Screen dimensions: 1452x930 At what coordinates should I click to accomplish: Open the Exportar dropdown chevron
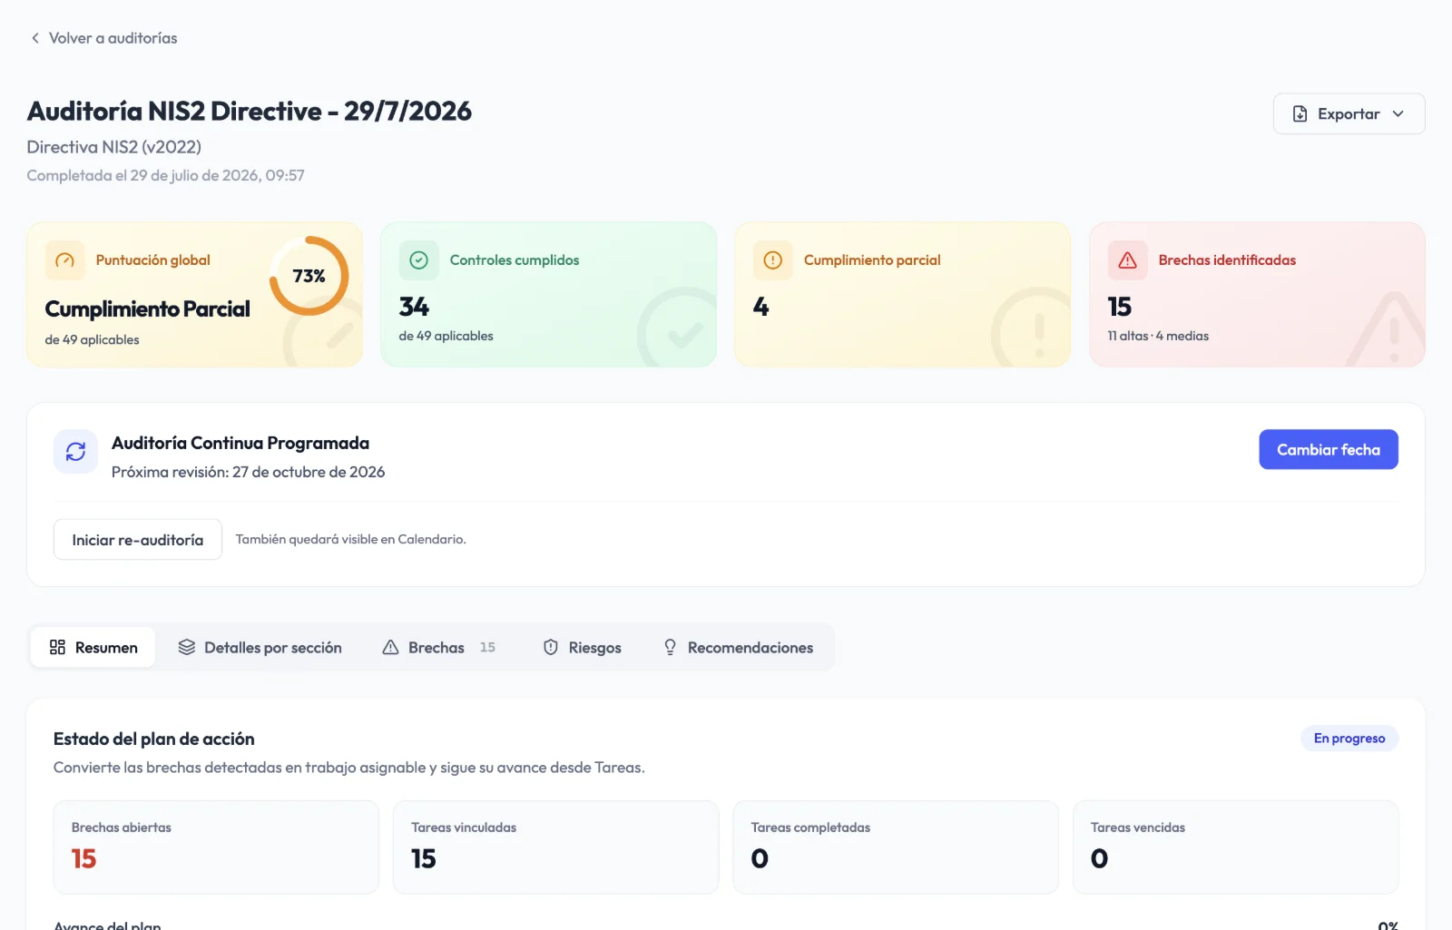1398,113
